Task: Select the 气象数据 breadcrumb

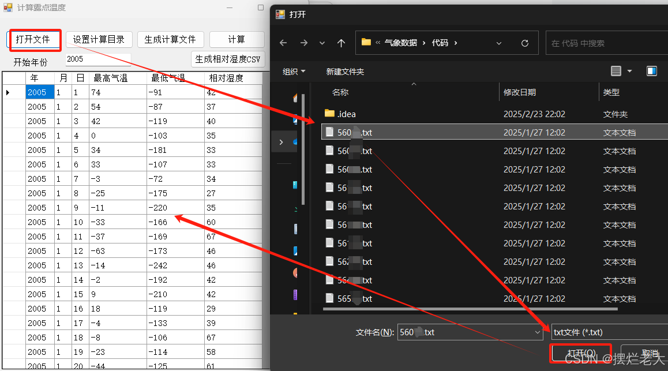Action: click(x=400, y=43)
